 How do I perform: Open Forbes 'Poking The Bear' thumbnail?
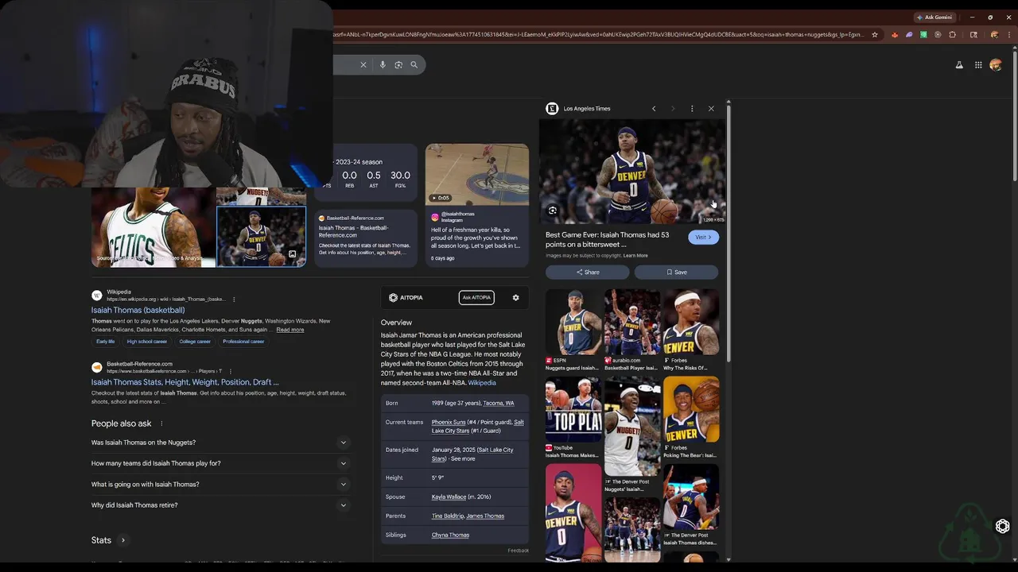691,409
